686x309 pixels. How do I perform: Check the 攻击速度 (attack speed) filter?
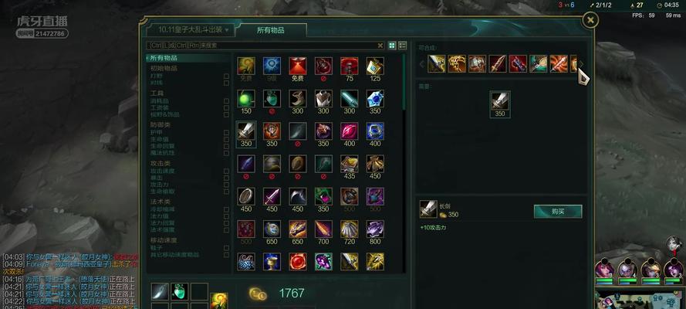226,171
